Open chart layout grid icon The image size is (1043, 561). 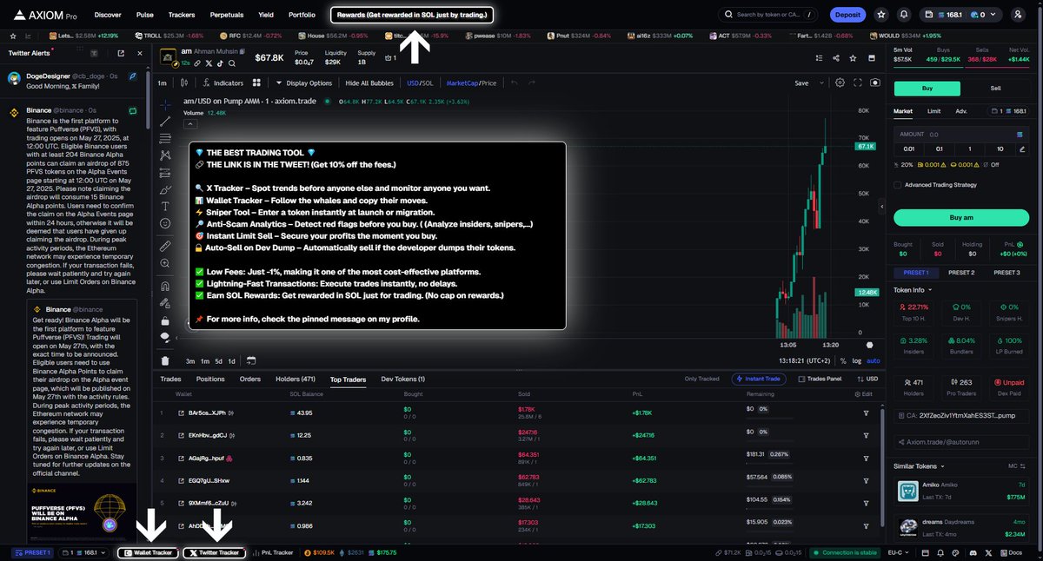click(x=256, y=82)
